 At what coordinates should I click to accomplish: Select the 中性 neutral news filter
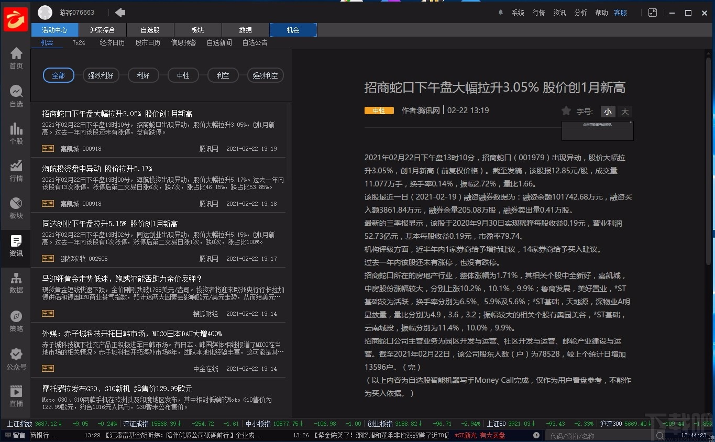[183, 75]
